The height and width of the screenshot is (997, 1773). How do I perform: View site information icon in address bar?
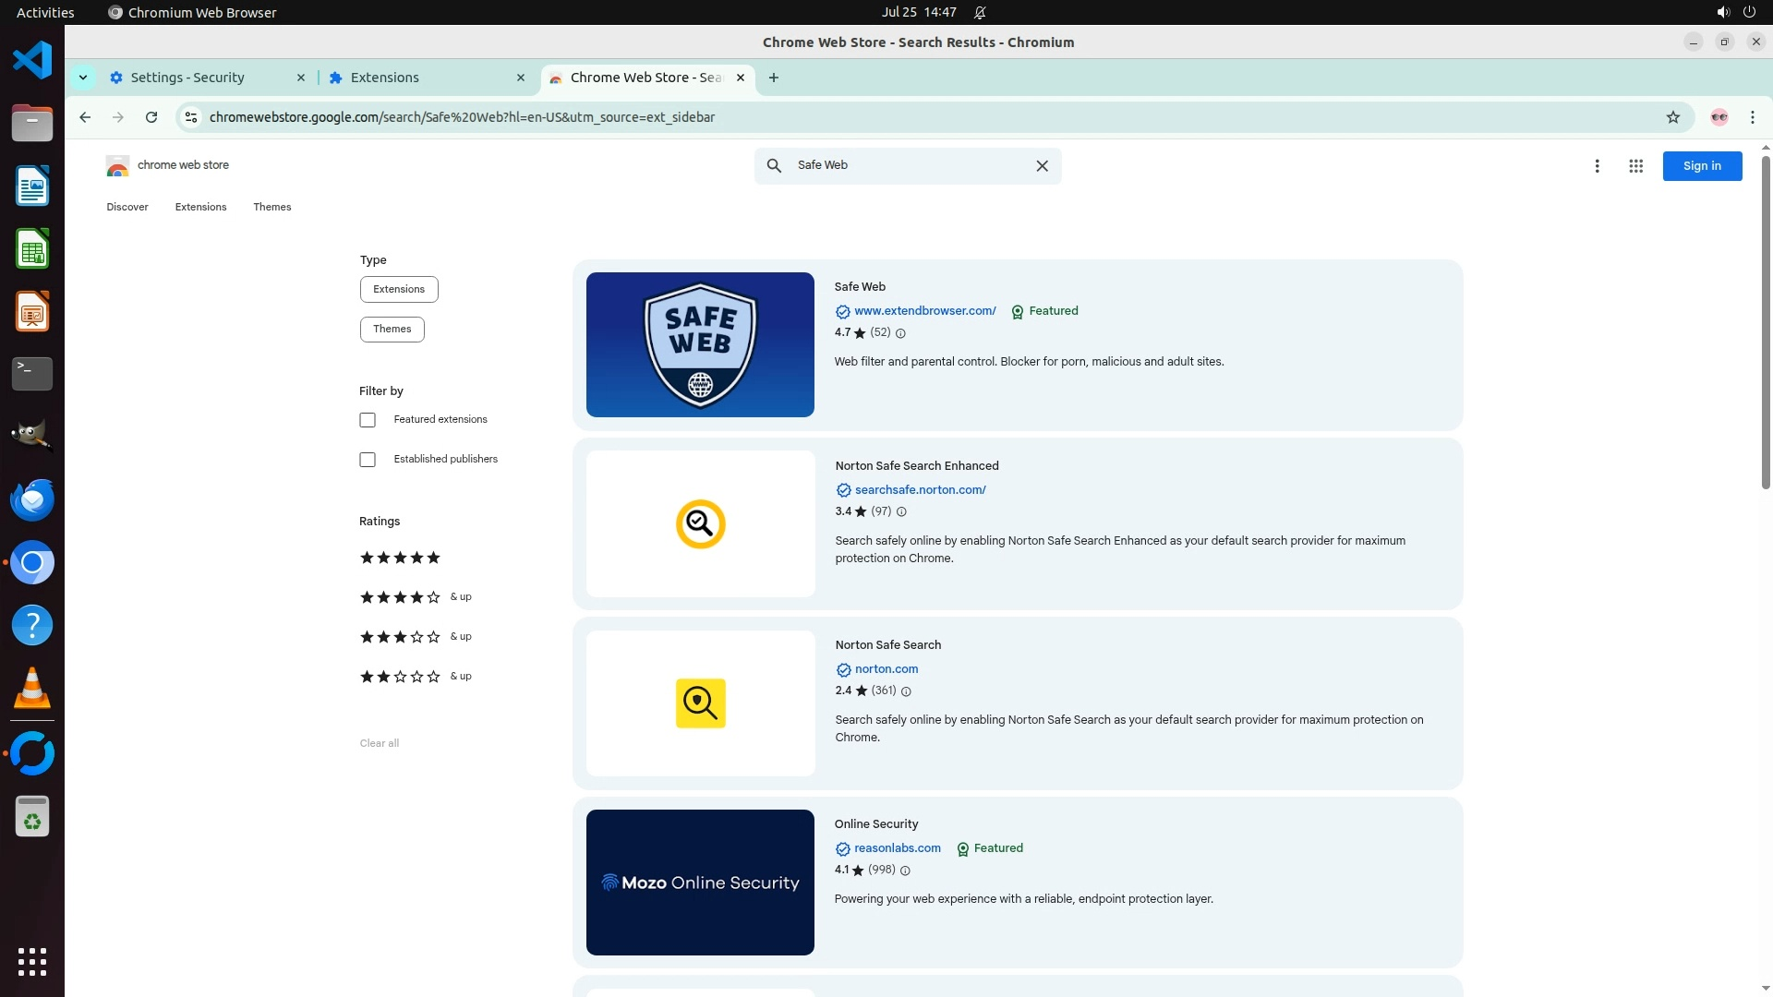191,117
